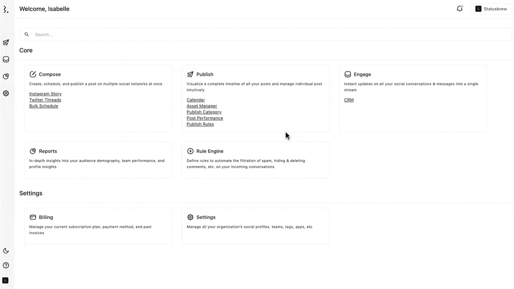This screenshot has width=514, height=289.
Task: Open Reports pie chart icon in sidebar
Action: [x=6, y=76]
